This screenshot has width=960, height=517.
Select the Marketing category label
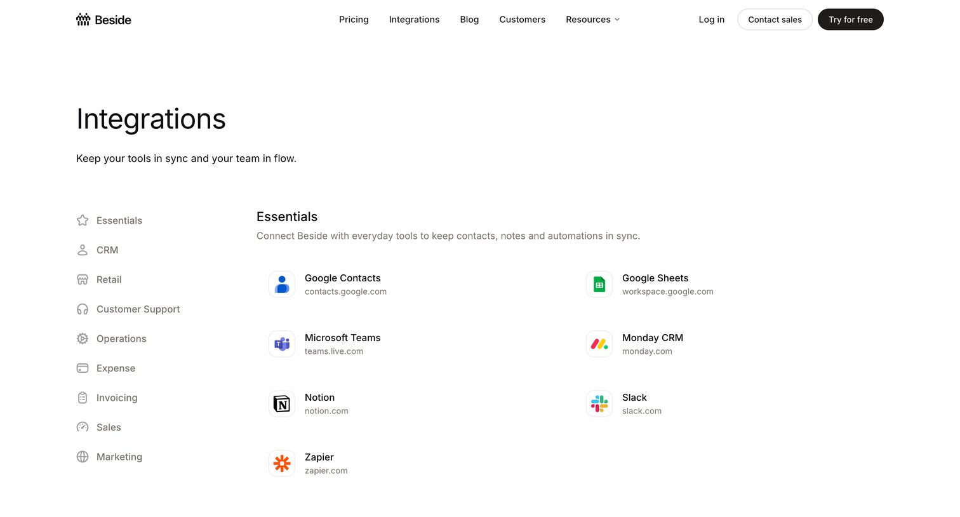(x=119, y=457)
